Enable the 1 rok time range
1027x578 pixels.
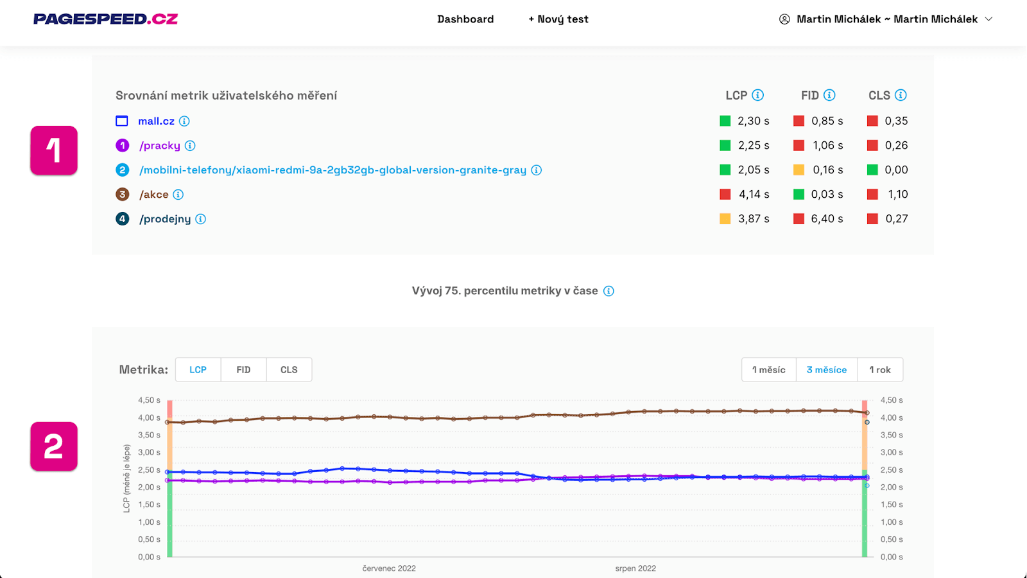coord(880,369)
